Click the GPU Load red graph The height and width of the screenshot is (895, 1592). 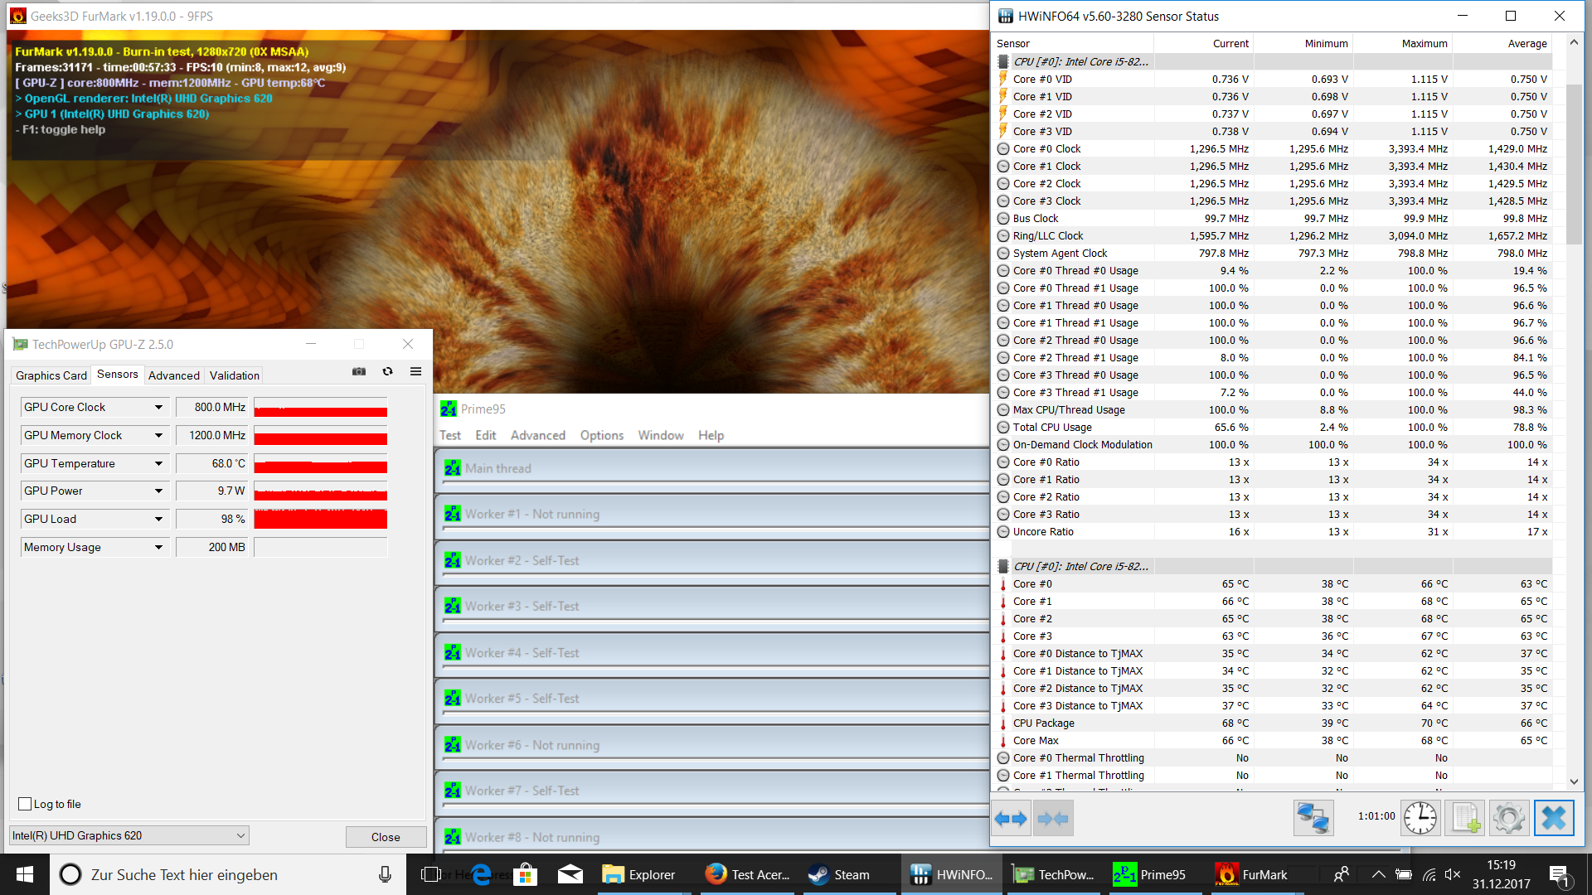(x=320, y=520)
